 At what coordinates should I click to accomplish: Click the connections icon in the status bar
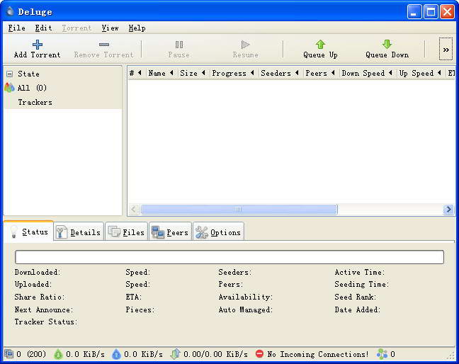pyautogui.click(x=9, y=354)
